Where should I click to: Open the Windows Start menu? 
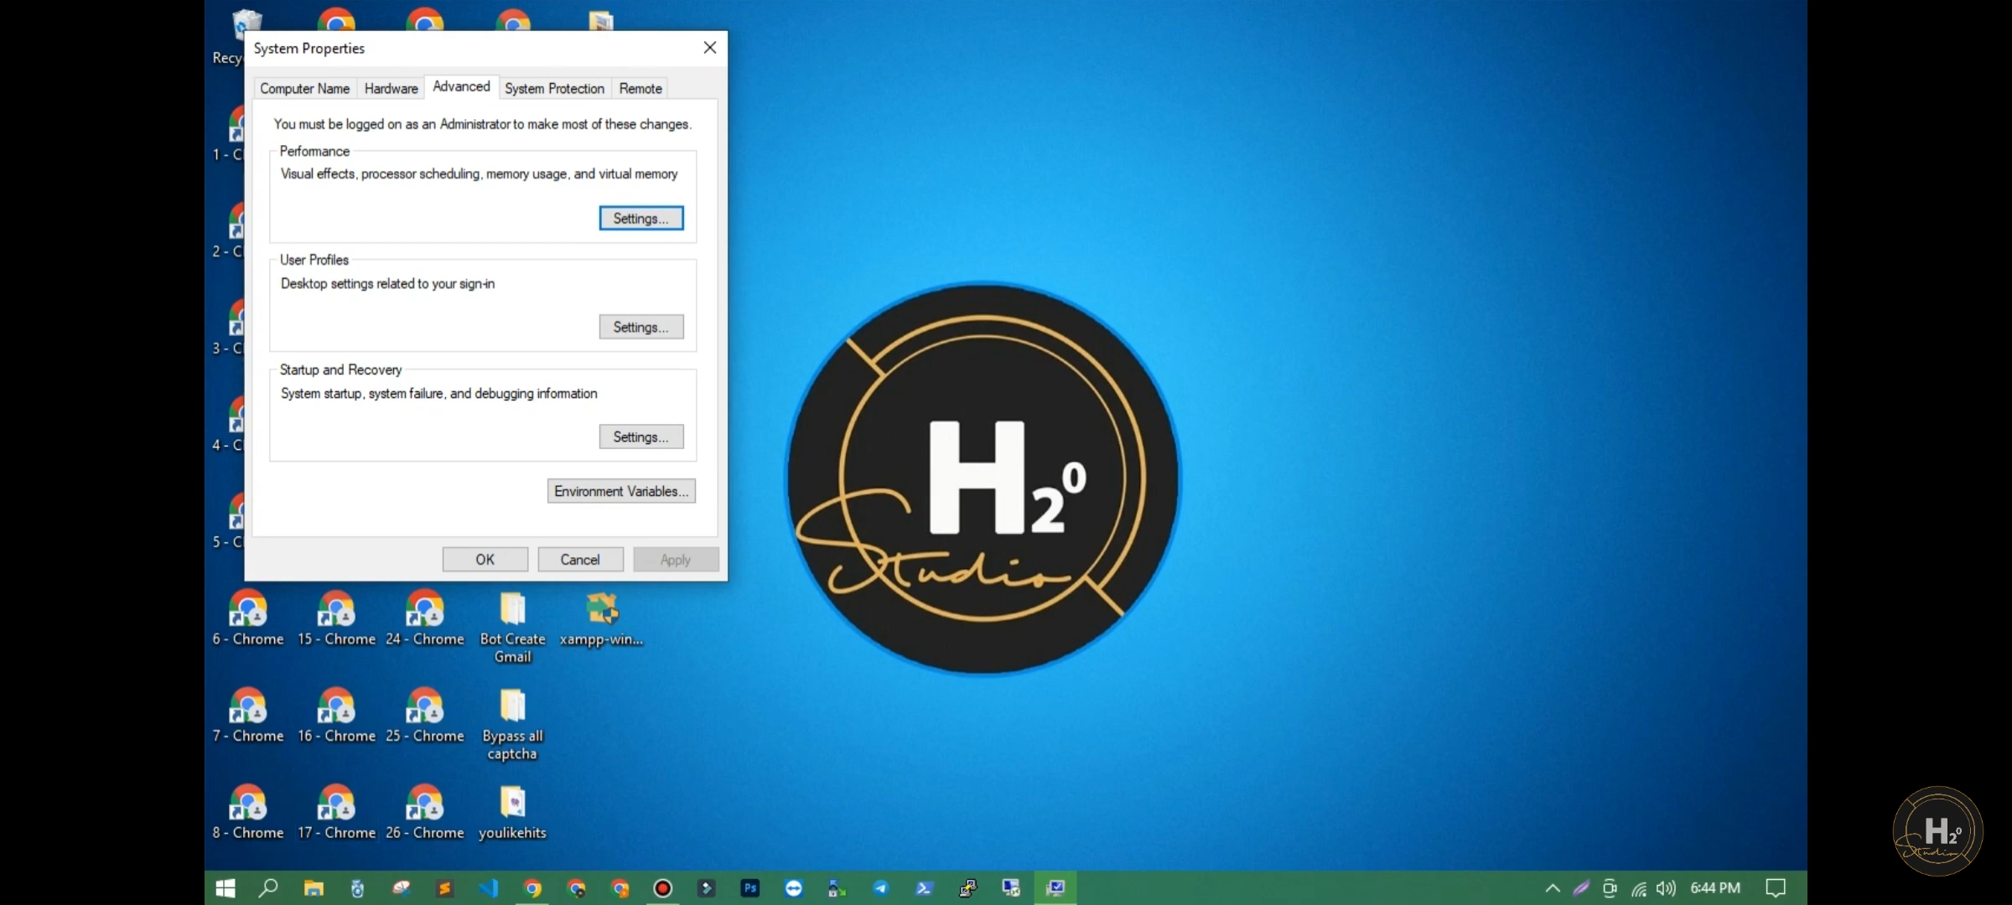[x=226, y=888]
